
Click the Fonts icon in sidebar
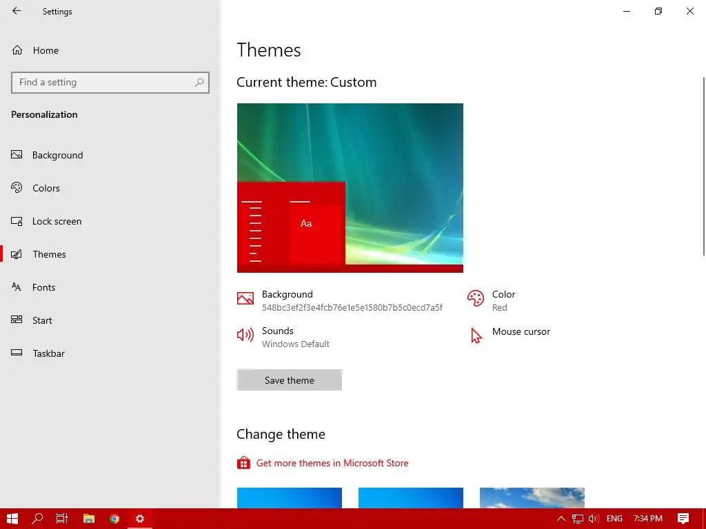tap(17, 287)
